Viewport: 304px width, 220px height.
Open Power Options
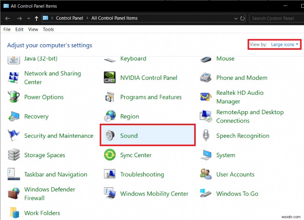(x=44, y=97)
